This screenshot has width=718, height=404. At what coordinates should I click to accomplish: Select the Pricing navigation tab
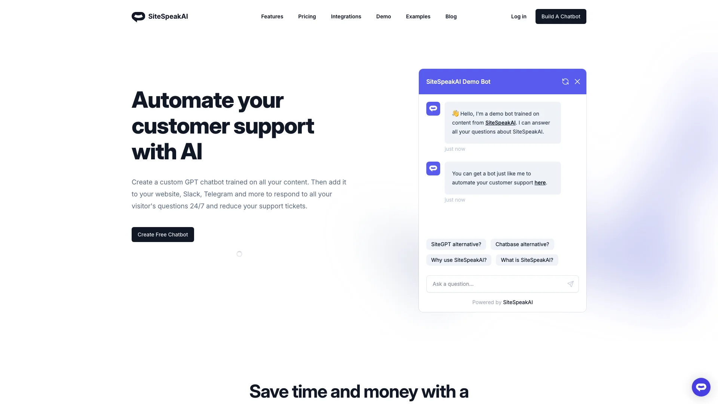click(x=307, y=16)
